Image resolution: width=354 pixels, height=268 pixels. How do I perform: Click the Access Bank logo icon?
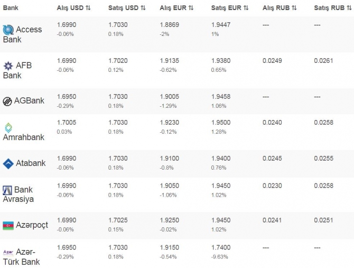pyautogui.click(x=8, y=30)
